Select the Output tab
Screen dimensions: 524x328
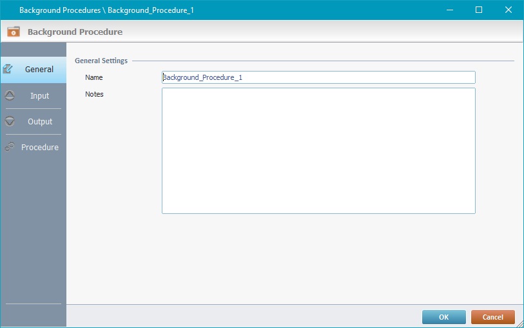coord(39,122)
